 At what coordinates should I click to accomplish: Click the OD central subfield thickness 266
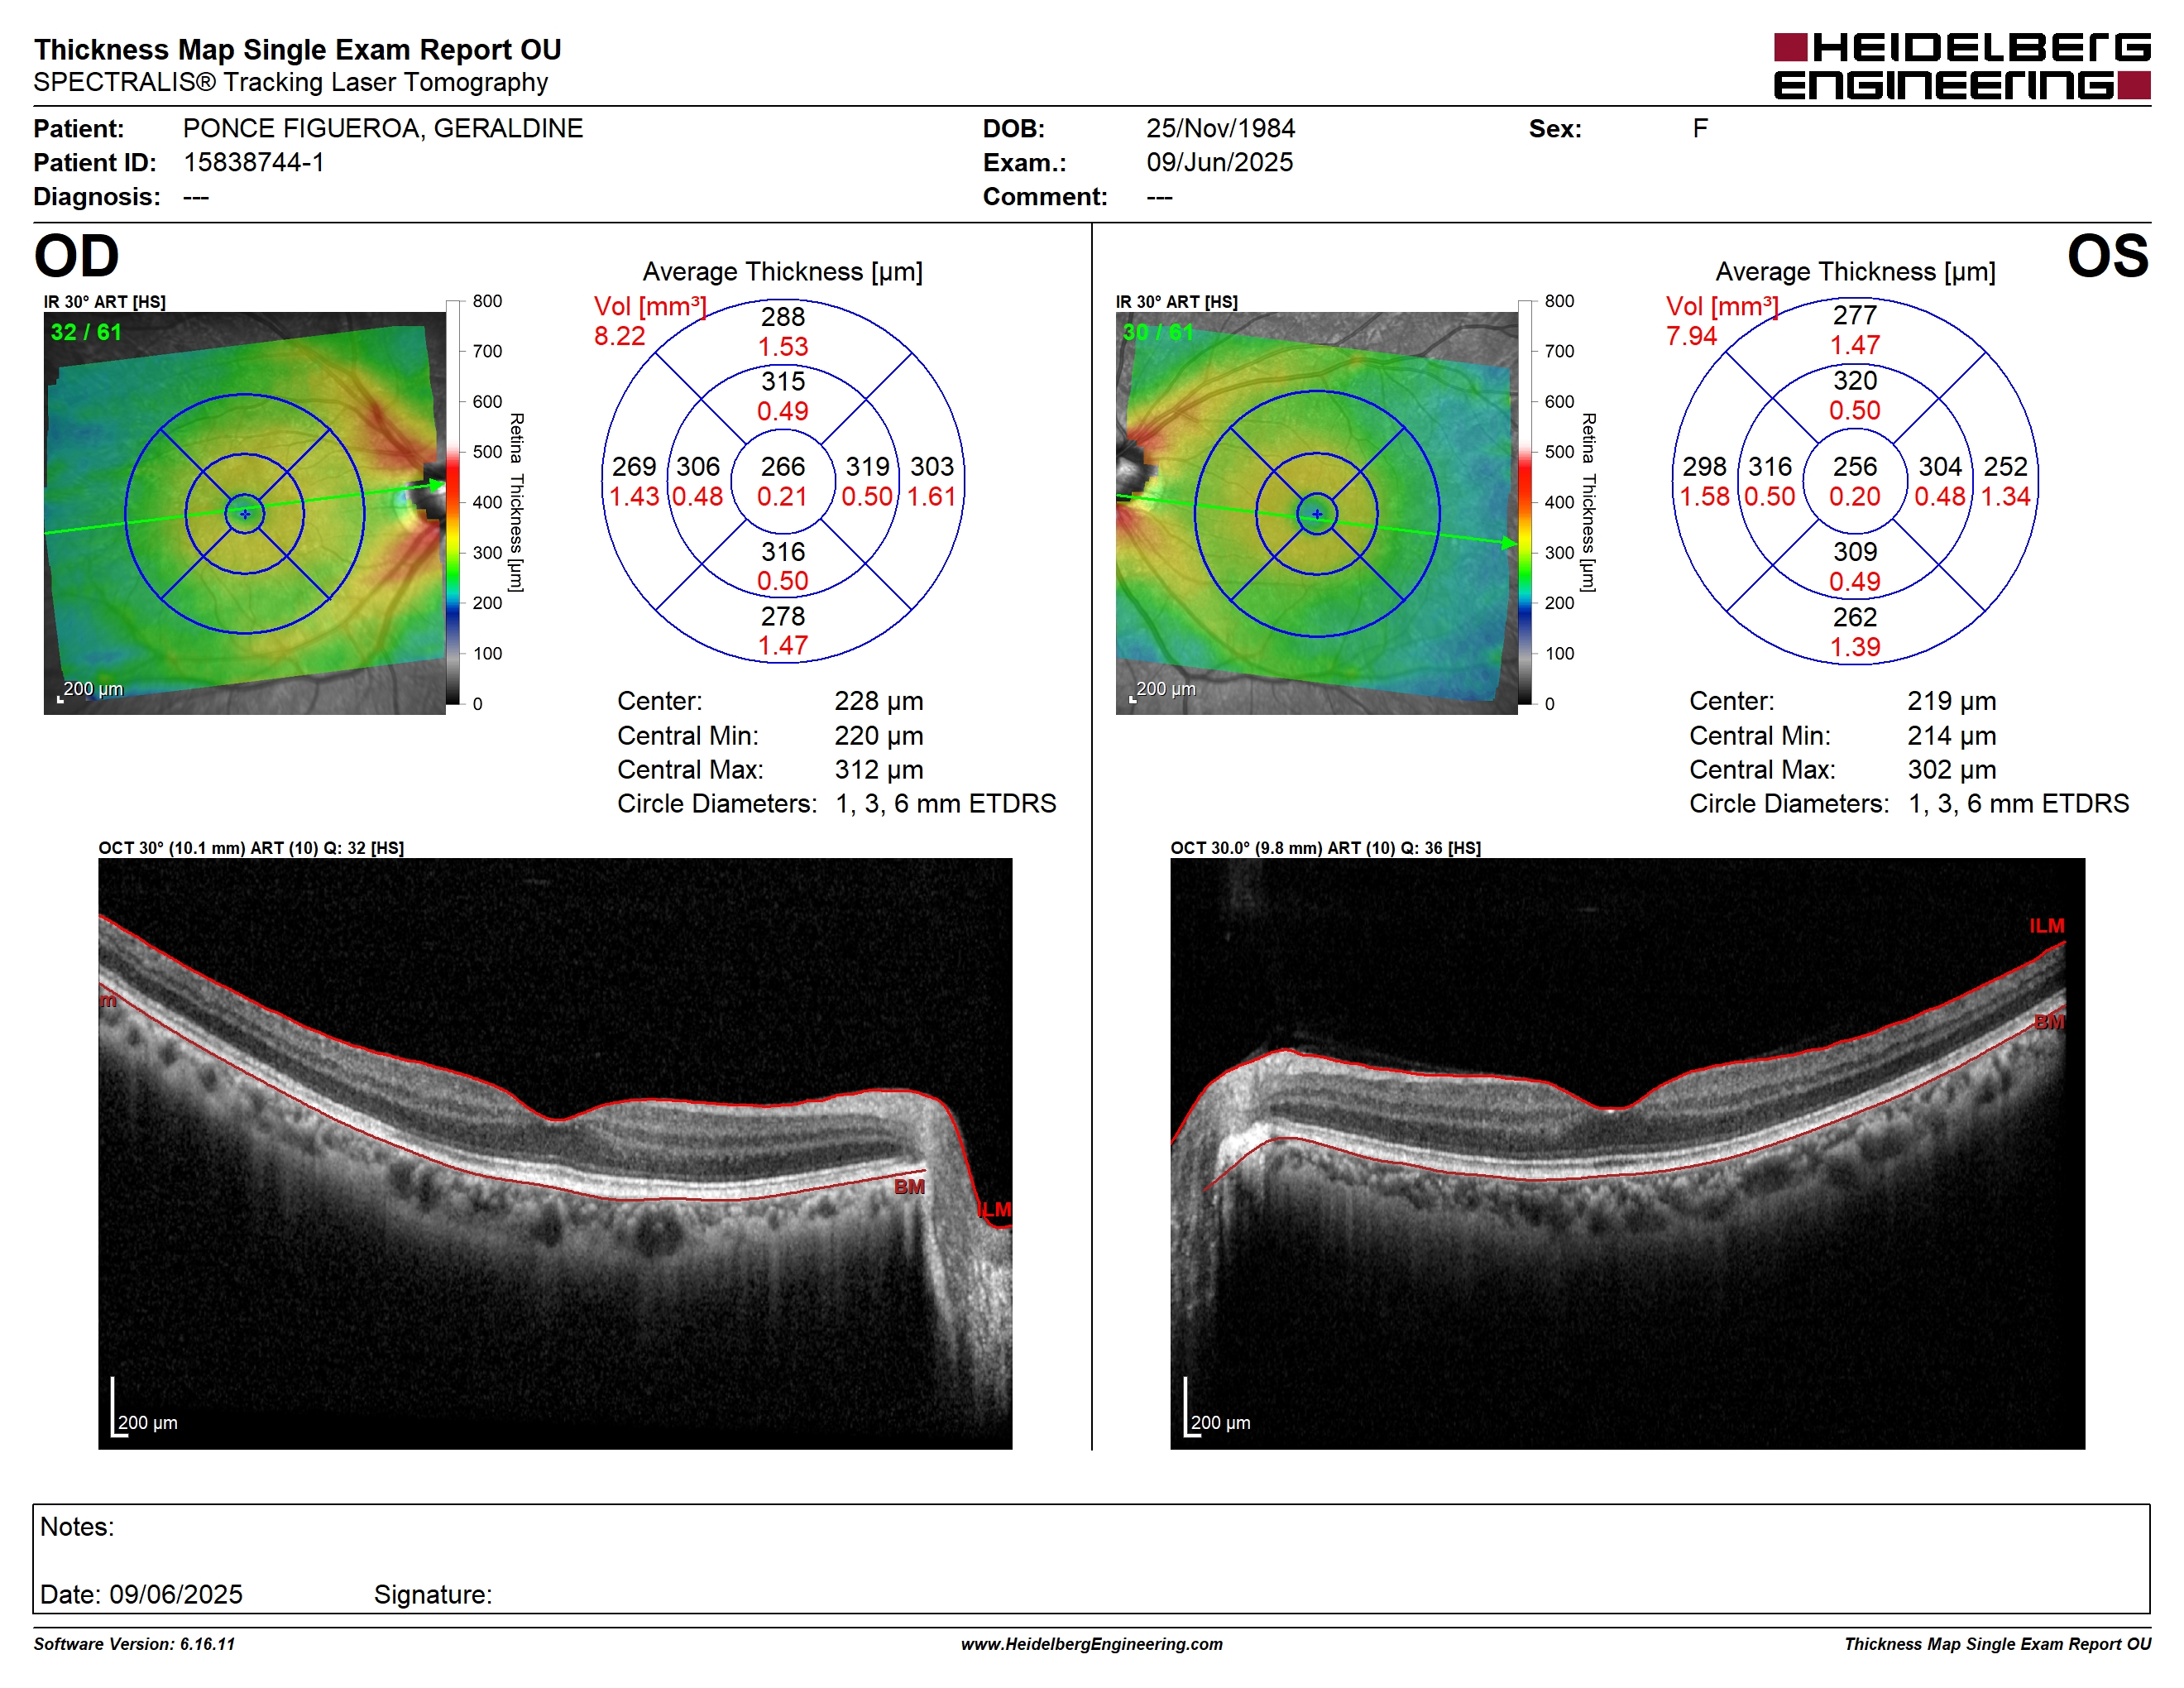(783, 466)
